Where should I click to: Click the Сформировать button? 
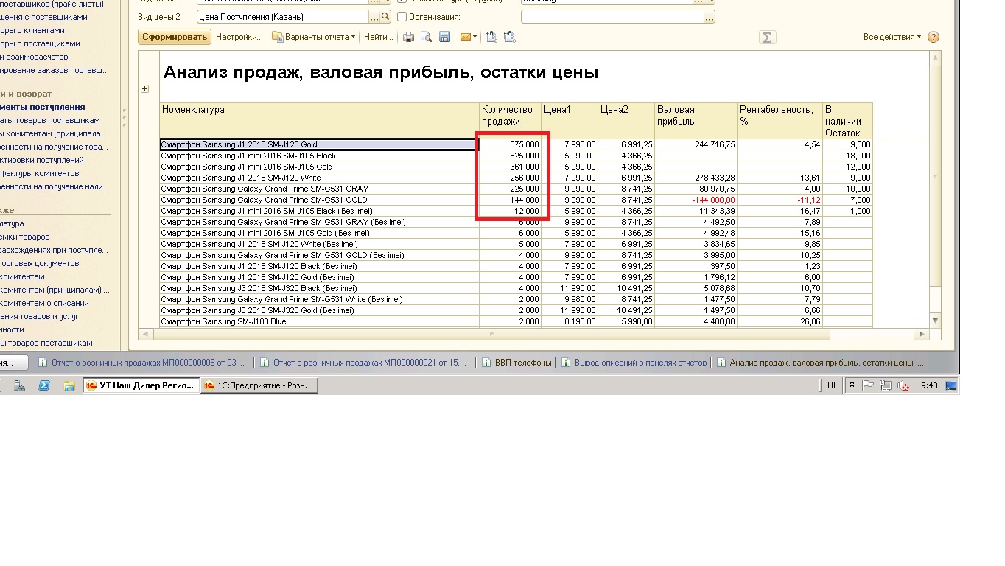(175, 37)
